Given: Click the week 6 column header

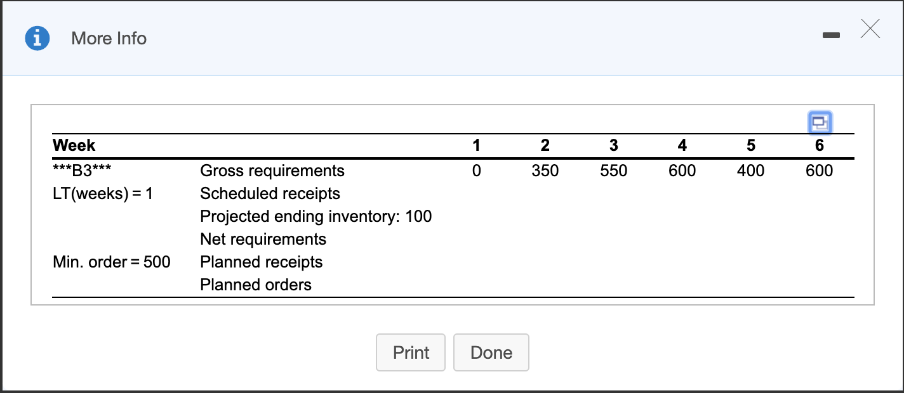Looking at the screenshot, I should tap(819, 145).
